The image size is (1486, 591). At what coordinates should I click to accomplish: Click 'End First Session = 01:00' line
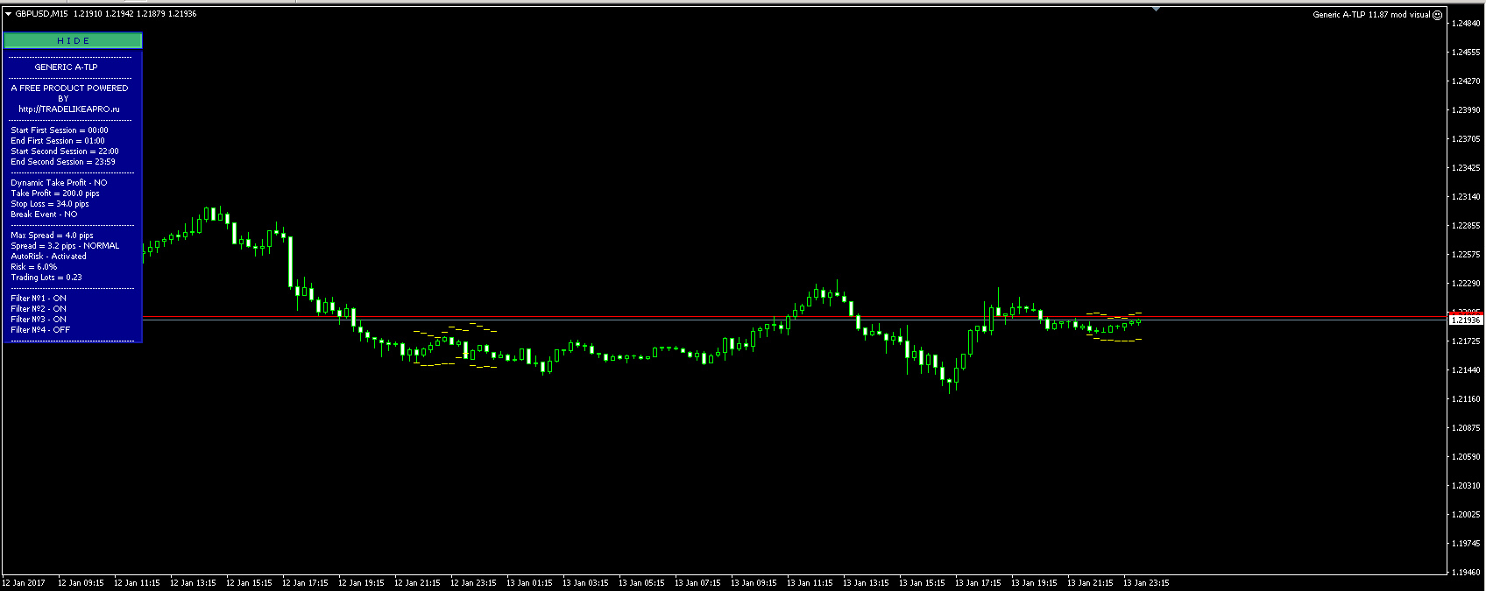click(x=58, y=141)
